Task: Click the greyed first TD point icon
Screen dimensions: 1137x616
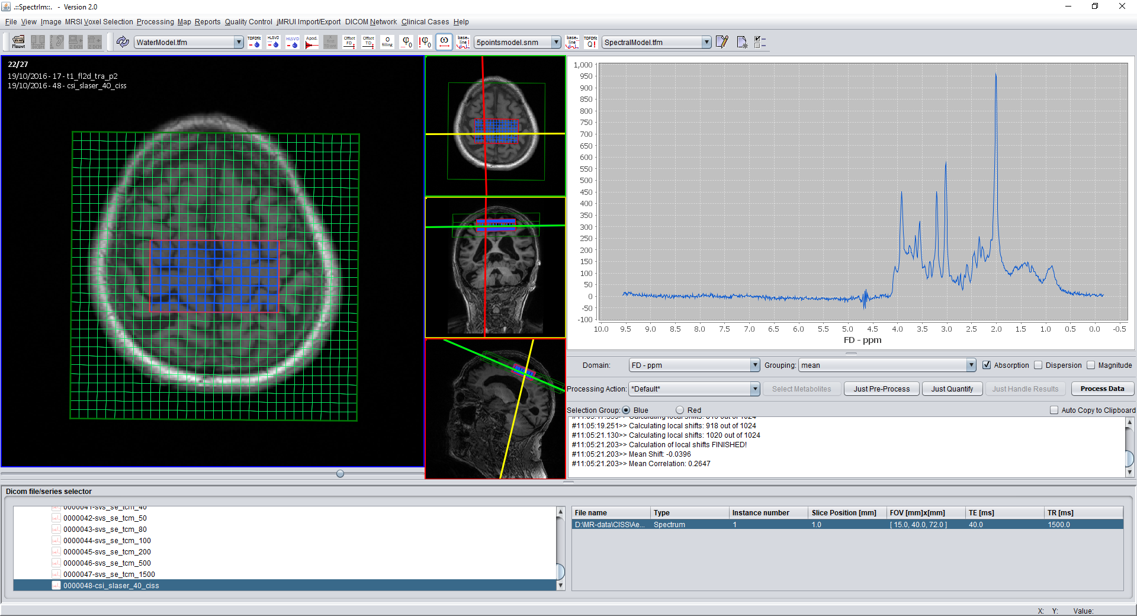Action: 330,42
